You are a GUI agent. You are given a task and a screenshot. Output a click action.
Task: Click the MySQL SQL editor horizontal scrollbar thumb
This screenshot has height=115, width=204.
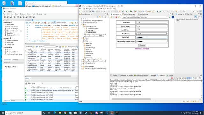coord(38,44)
